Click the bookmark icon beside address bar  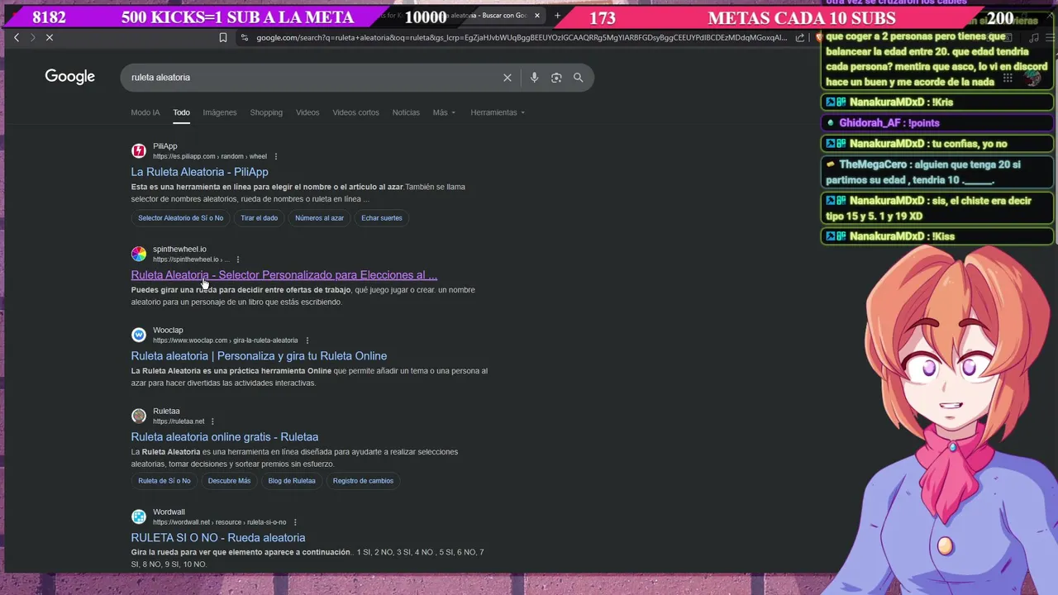[x=223, y=37]
